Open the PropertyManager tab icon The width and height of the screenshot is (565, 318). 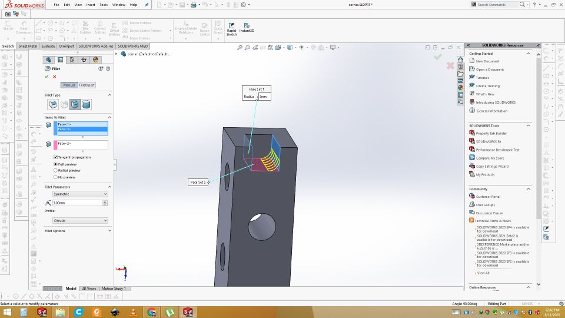(60, 60)
